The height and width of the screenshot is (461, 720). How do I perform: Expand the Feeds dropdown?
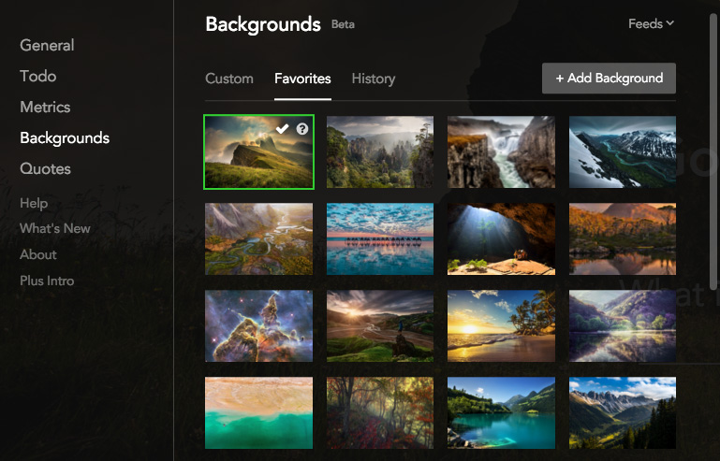click(x=651, y=24)
